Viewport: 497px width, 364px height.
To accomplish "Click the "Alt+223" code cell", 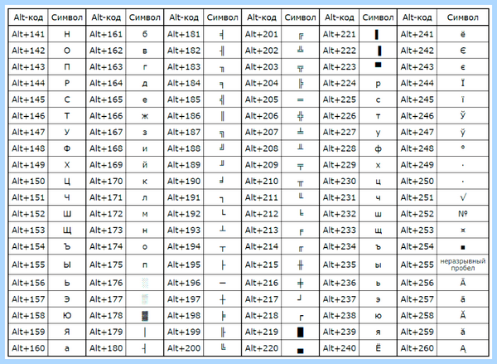I will (339, 67).
